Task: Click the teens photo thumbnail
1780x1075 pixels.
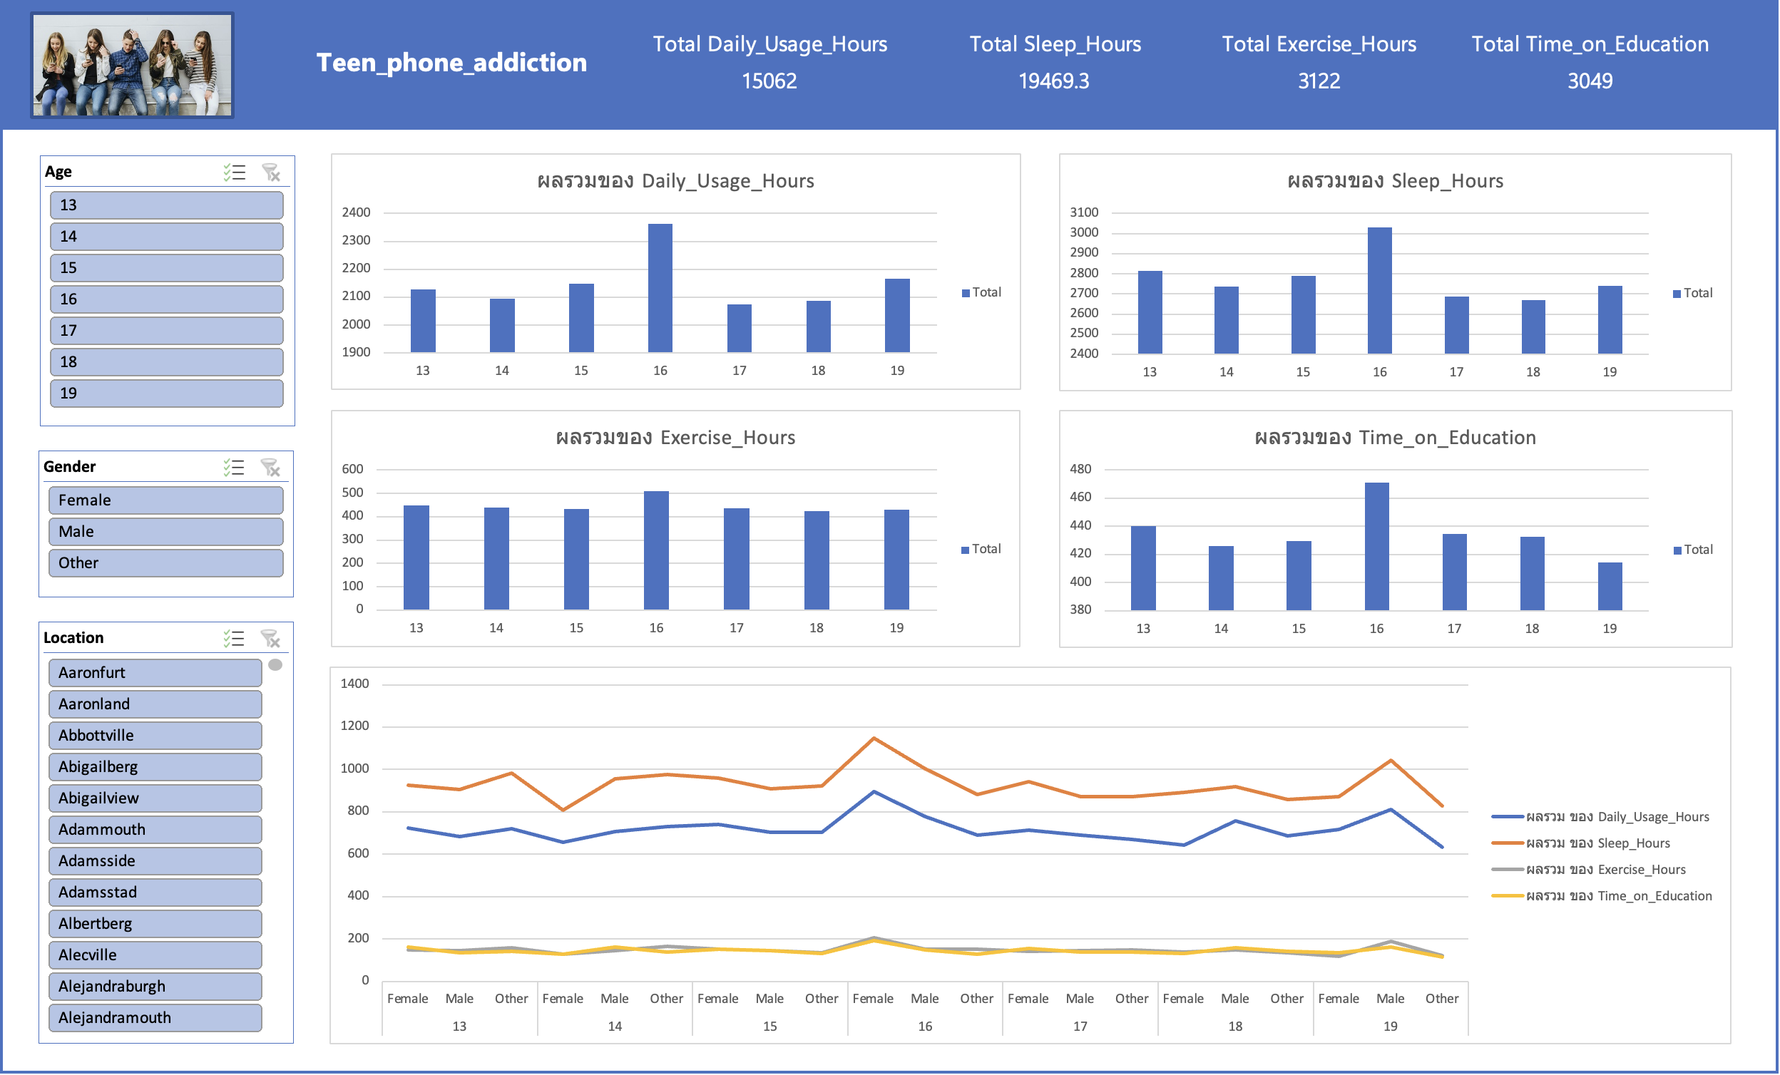Action: (x=132, y=65)
